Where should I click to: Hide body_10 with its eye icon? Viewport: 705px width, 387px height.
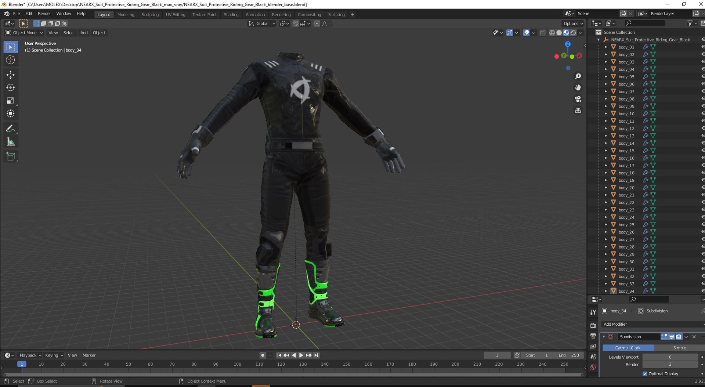pyautogui.click(x=702, y=114)
